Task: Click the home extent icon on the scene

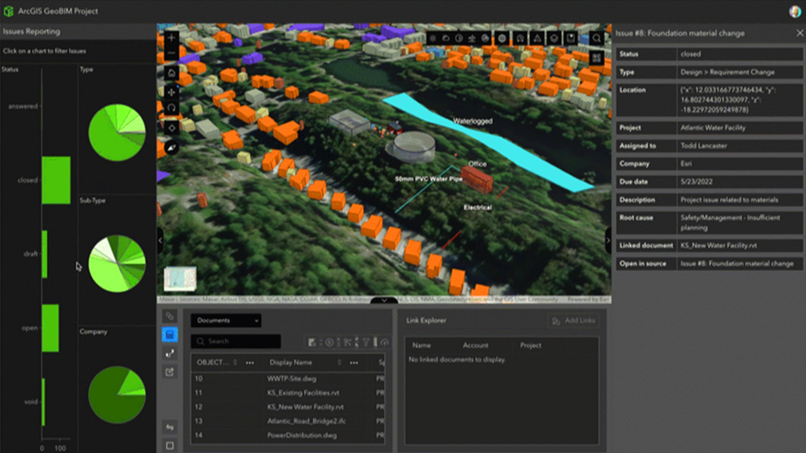Action: coord(171,74)
